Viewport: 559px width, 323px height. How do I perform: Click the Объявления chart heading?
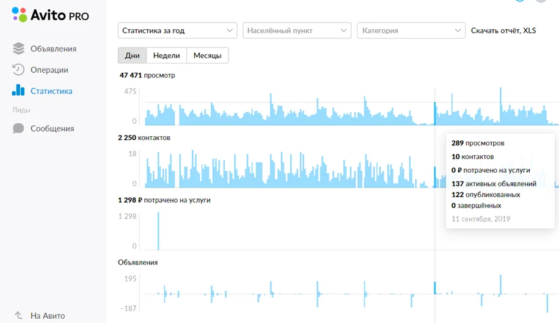coord(137,263)
